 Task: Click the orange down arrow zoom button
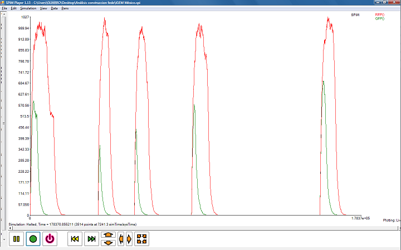tap(109, 243)
